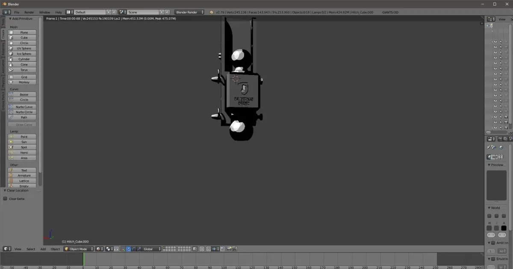Toggle the 3D manipulator widget
Viewport: 513px width, 269px height.
123,249
